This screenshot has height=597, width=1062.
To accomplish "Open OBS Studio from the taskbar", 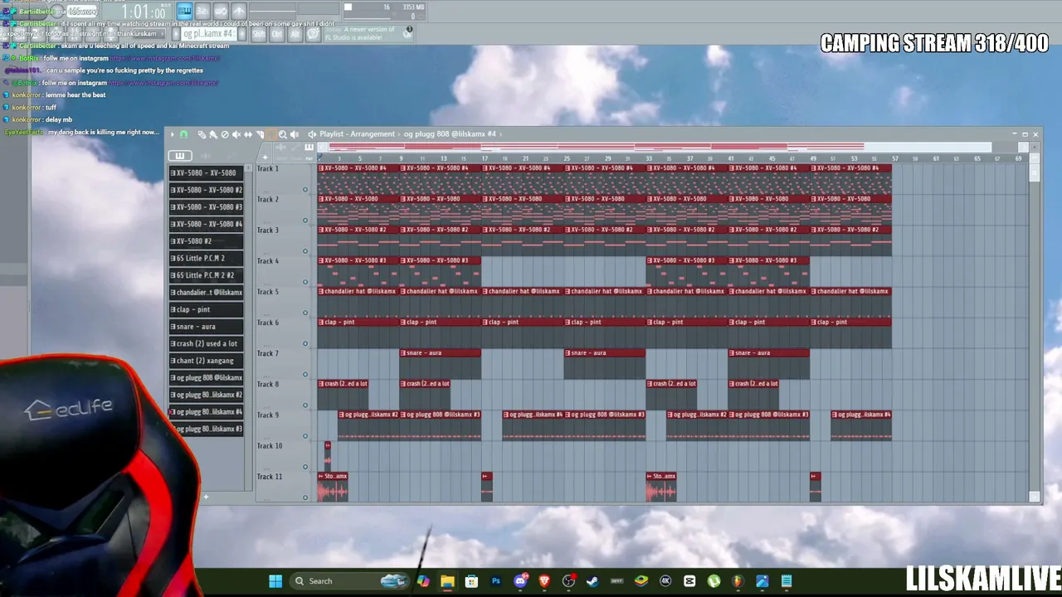I will point(568,581).
